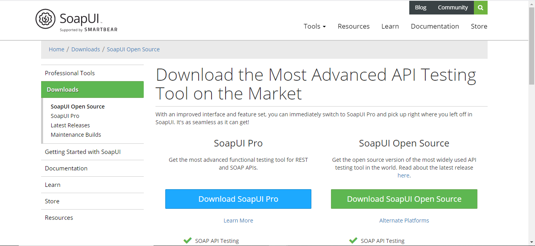The image size is (535, 246).
Task: Navigate to Home via the breadcrumb
Action: (x=56, y=49)
